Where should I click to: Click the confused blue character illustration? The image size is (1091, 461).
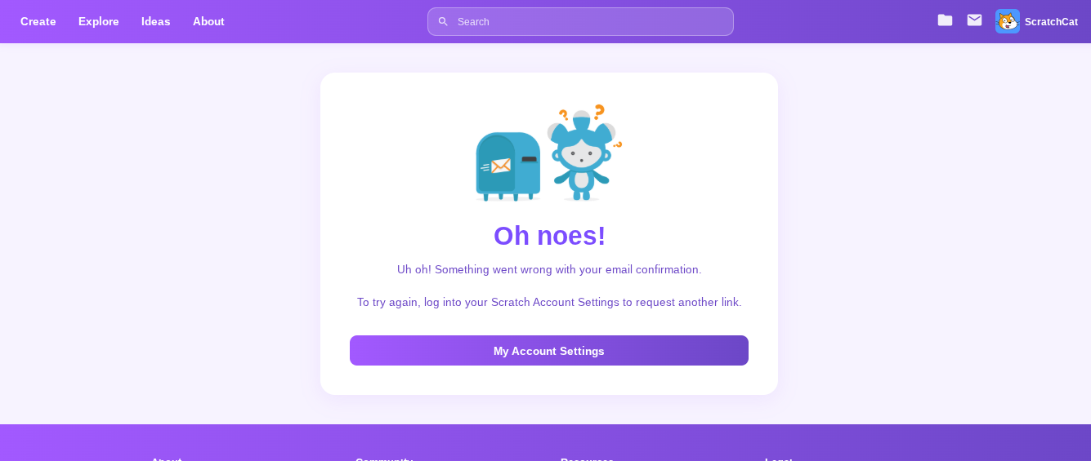coord(581,157)
